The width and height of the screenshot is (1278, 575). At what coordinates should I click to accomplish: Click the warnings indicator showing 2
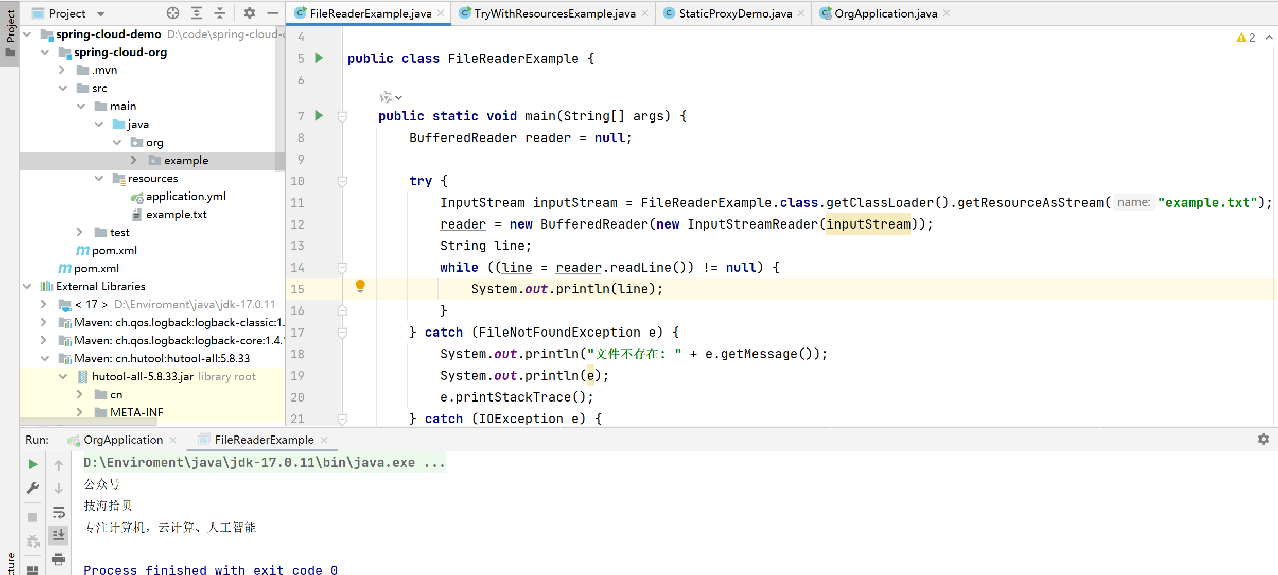[1246, 38]
